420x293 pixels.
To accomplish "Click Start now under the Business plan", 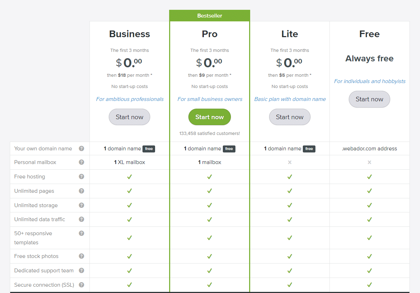I will pyautogui.click(x=129, y=117).
